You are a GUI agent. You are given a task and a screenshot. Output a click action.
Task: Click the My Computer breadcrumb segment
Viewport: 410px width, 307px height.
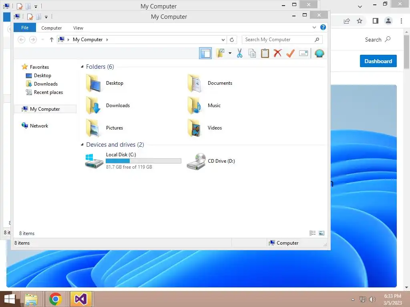pos(88,40)
